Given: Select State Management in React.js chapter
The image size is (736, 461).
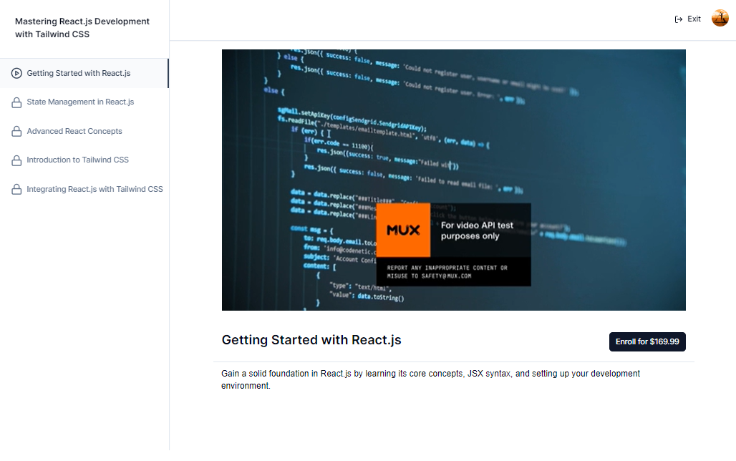Looking at the screenshot, I should coord(84,102).
